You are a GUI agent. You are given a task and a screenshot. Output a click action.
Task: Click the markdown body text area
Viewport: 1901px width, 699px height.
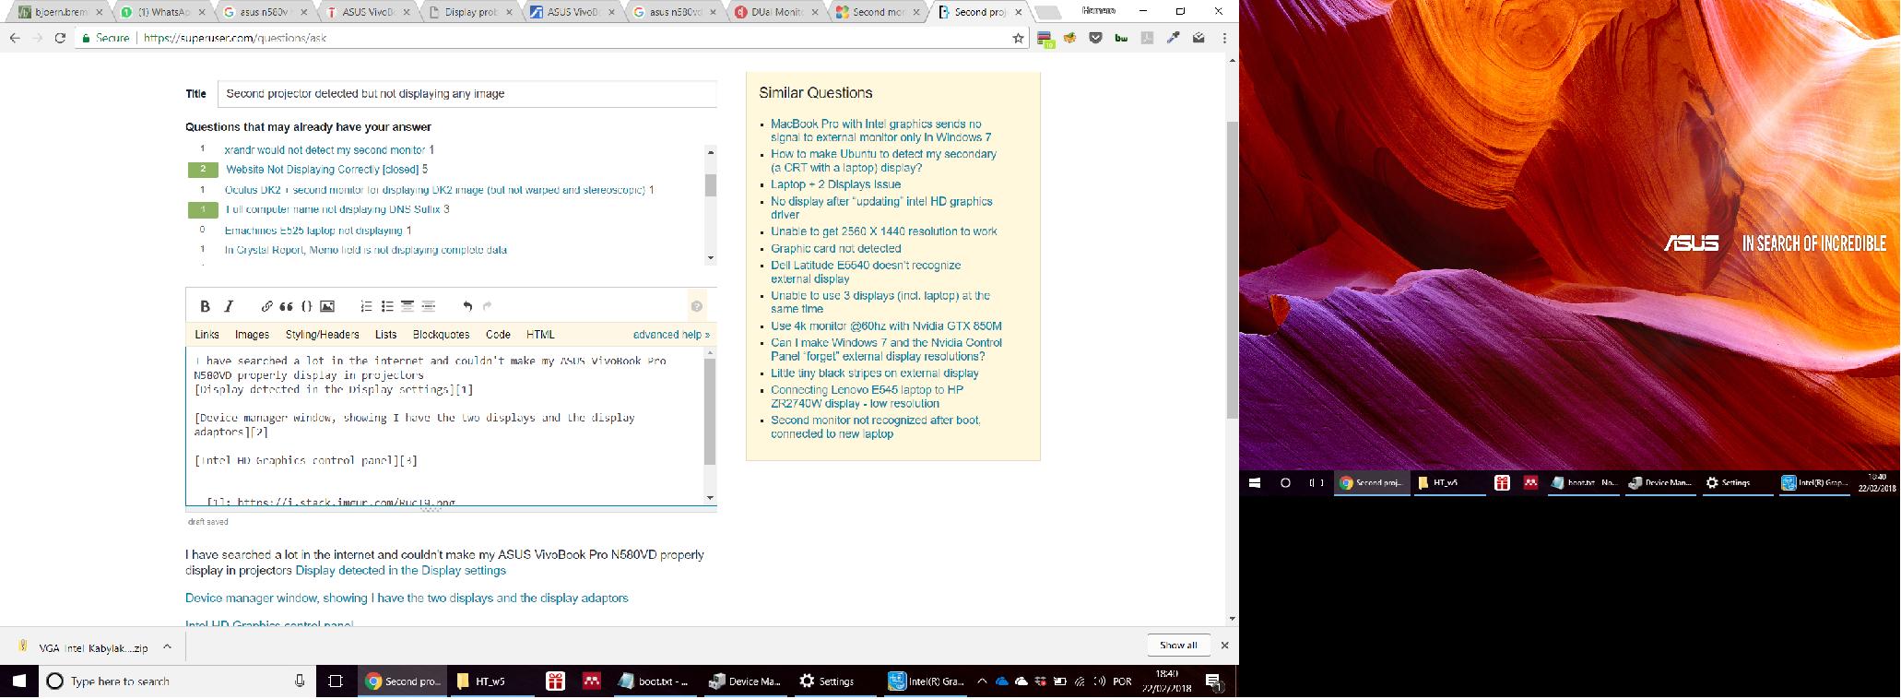pyautogui.click(x=445, y=427)
